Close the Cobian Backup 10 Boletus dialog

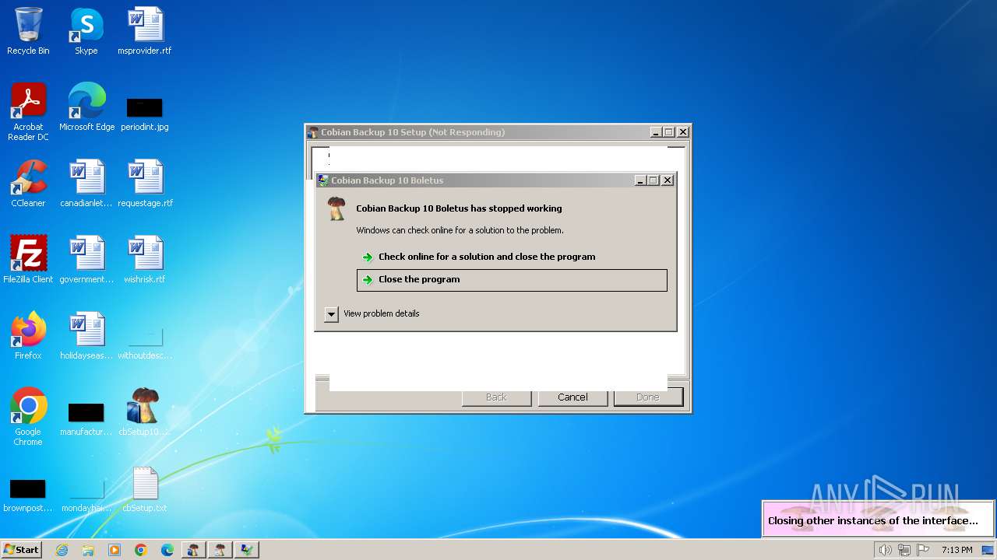(668, 180)
